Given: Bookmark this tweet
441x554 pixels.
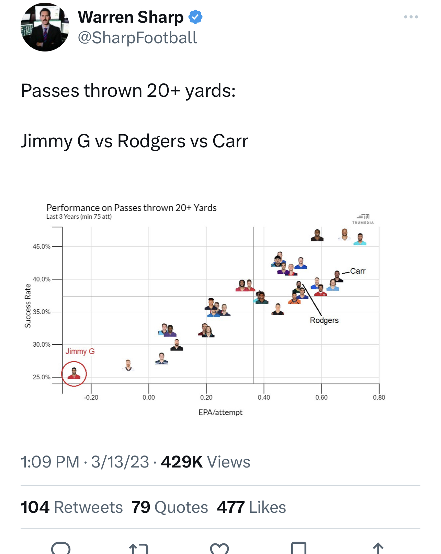Looking at the screenshot, I should 299,548.
